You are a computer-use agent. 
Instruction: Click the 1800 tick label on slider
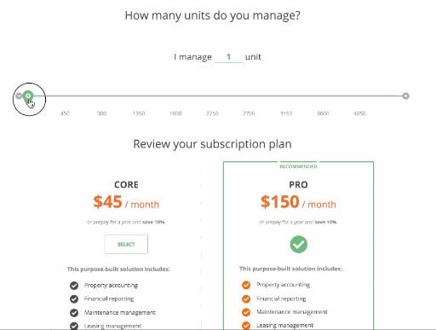[x=175, y=113]
